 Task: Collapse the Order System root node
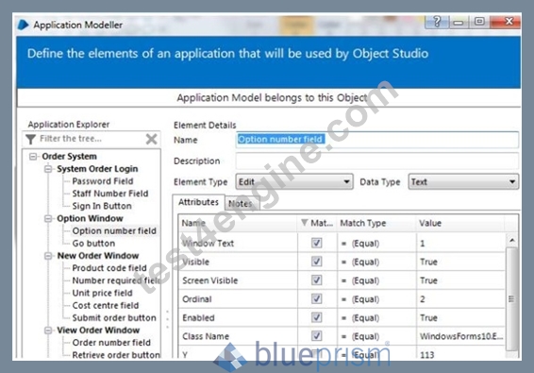click(x=33, y=157)
